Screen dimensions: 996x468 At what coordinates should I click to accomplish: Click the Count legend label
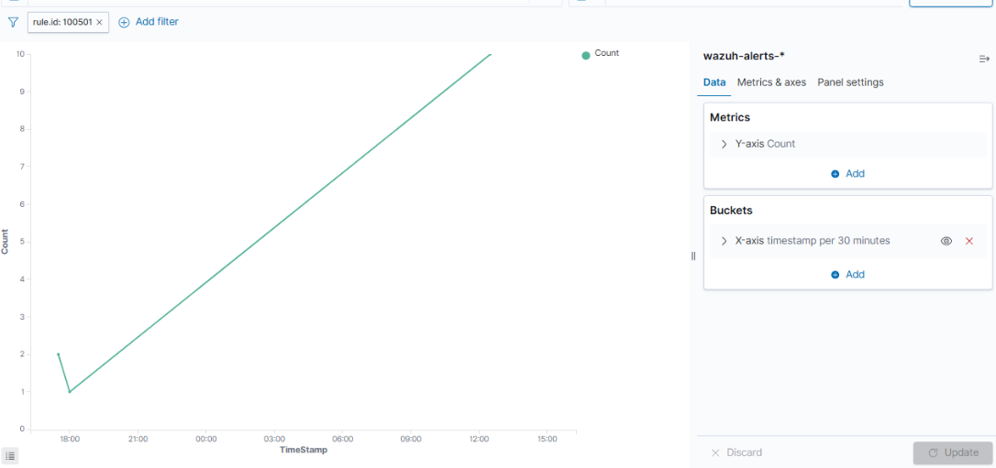click(x=606, y=53)
